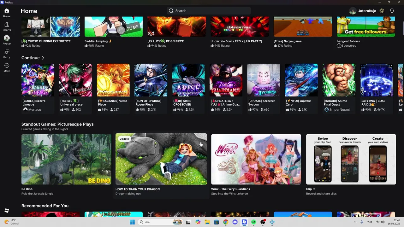Click the Roblox logo at the sidebar bottom
Screen dimensions: 404x227
point(7,211)
